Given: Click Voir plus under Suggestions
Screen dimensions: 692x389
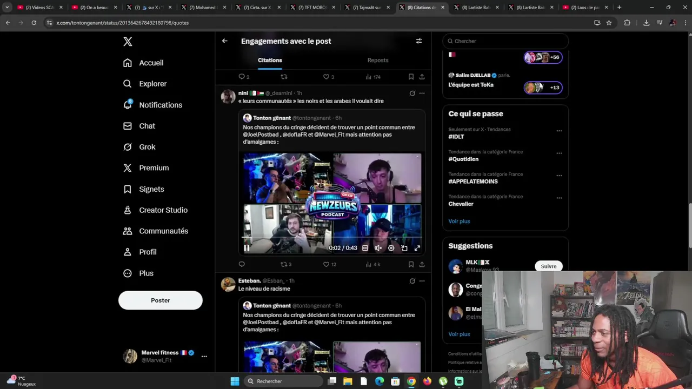Looking at the screenshot, I should (x=459, y=334).
